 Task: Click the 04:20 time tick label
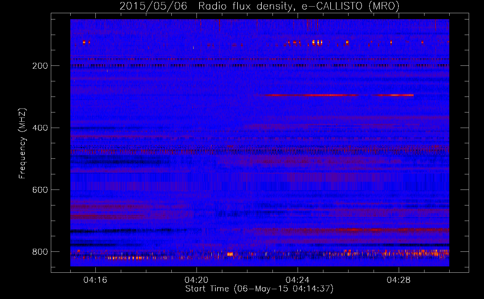(196, 280)
